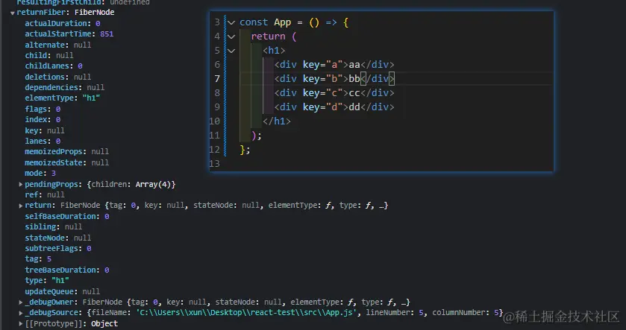
Task: Click the index: 0 property
Action: click(43, 120)
